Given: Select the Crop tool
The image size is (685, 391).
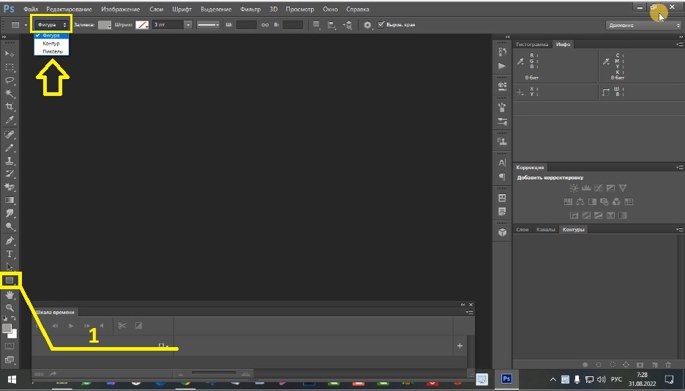Looking at the screenshot, I should tap(10, 107).
